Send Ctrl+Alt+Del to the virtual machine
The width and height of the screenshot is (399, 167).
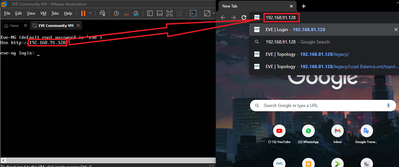tap(102, 13)
